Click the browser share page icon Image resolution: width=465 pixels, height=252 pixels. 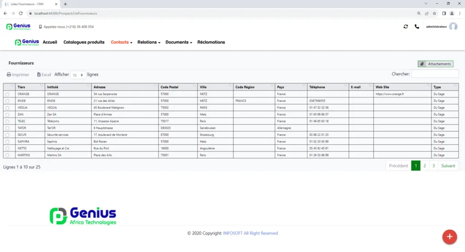[x=426, y=13]
